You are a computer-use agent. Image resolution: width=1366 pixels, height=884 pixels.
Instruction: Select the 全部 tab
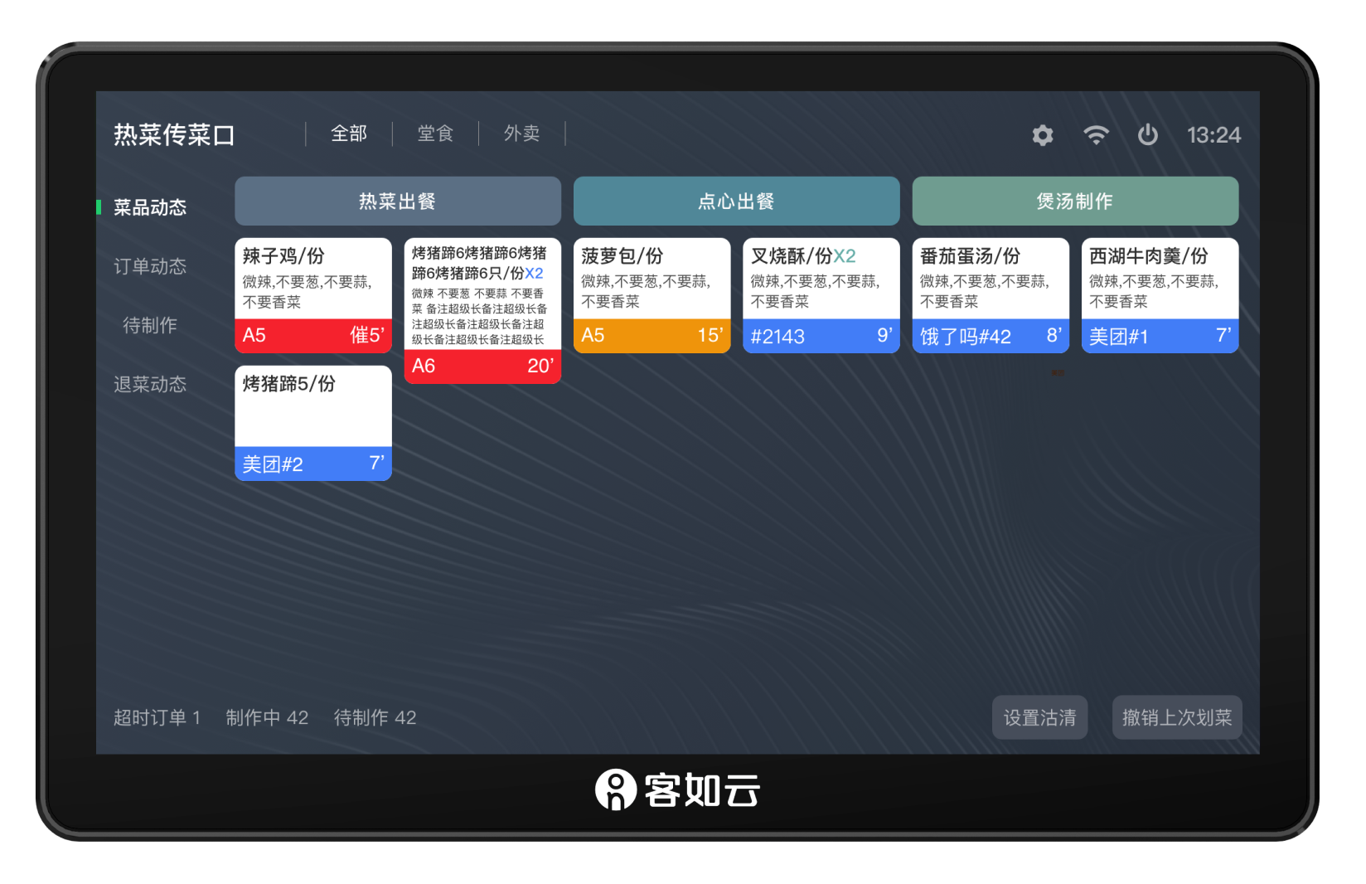(x=349, y=134)
